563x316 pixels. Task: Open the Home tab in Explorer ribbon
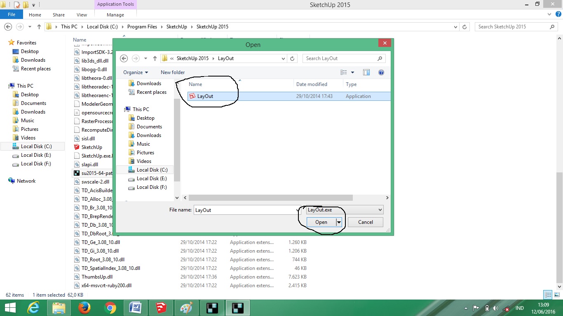click(35, 14)
